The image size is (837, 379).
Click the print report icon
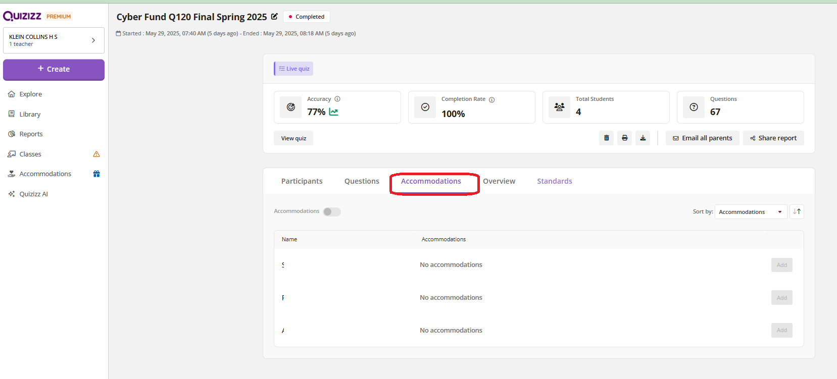point(624,138)
